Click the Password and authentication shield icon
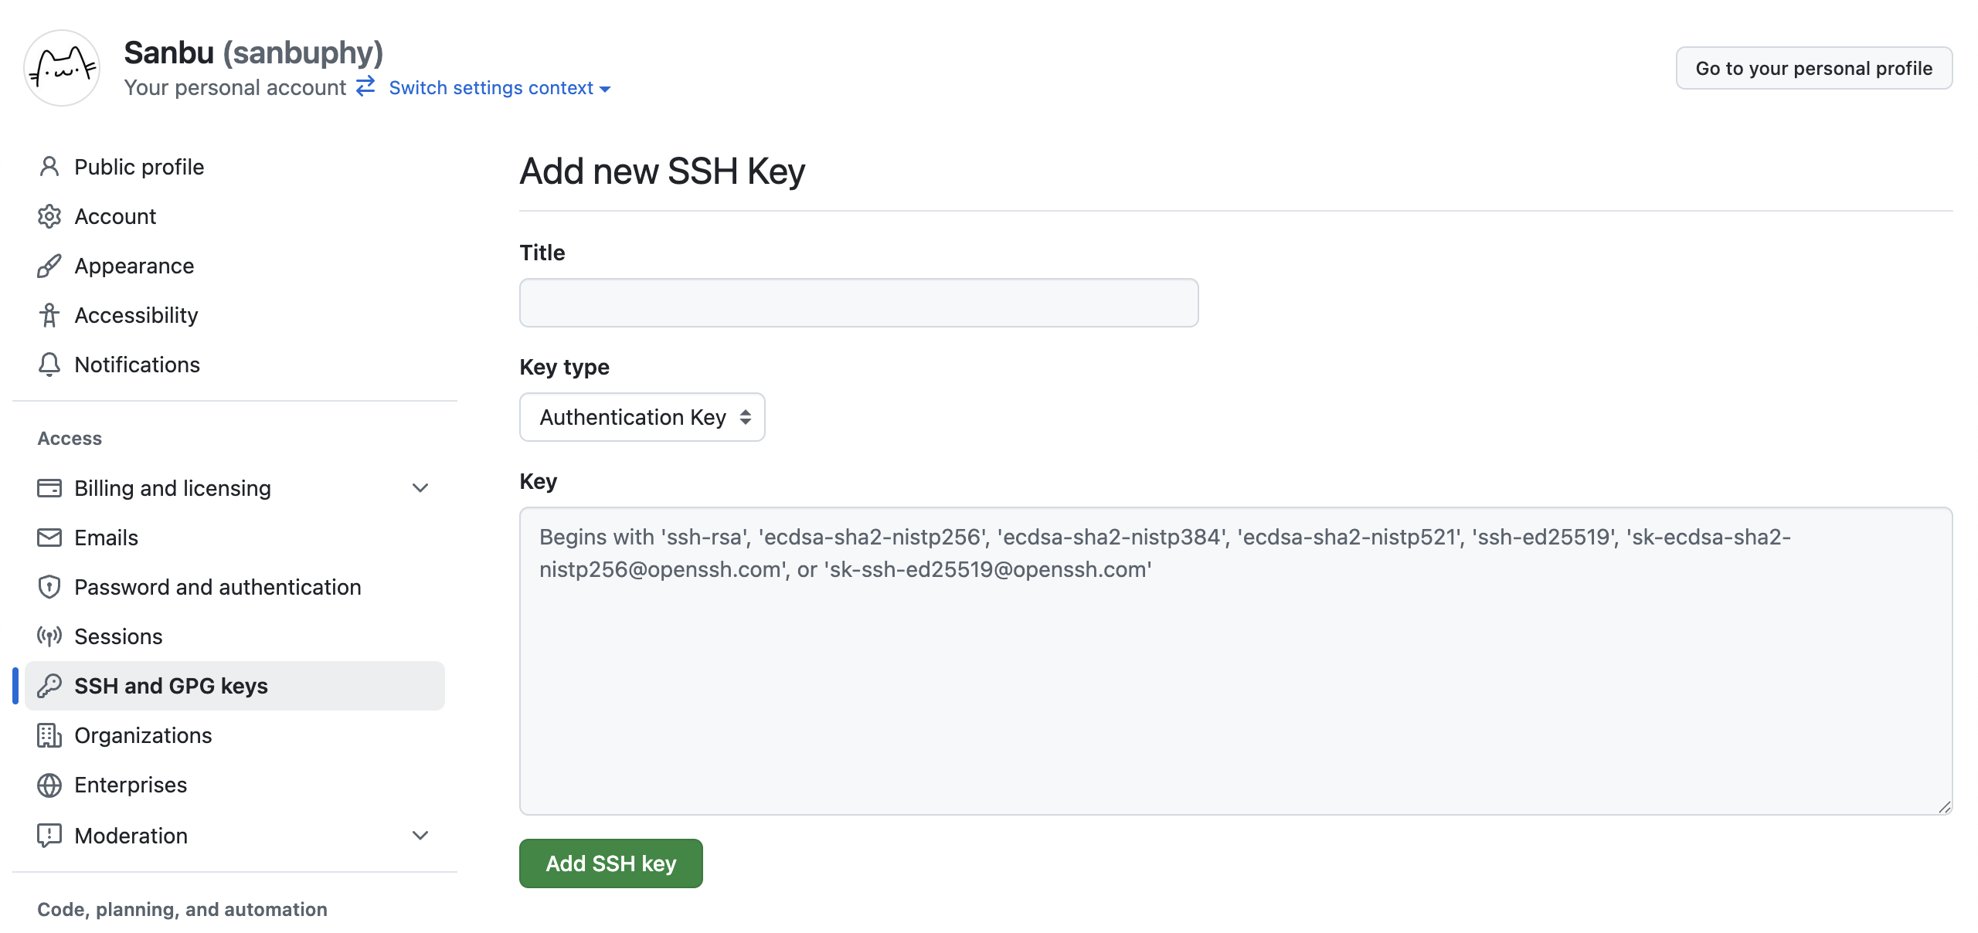 click(49, 587)
